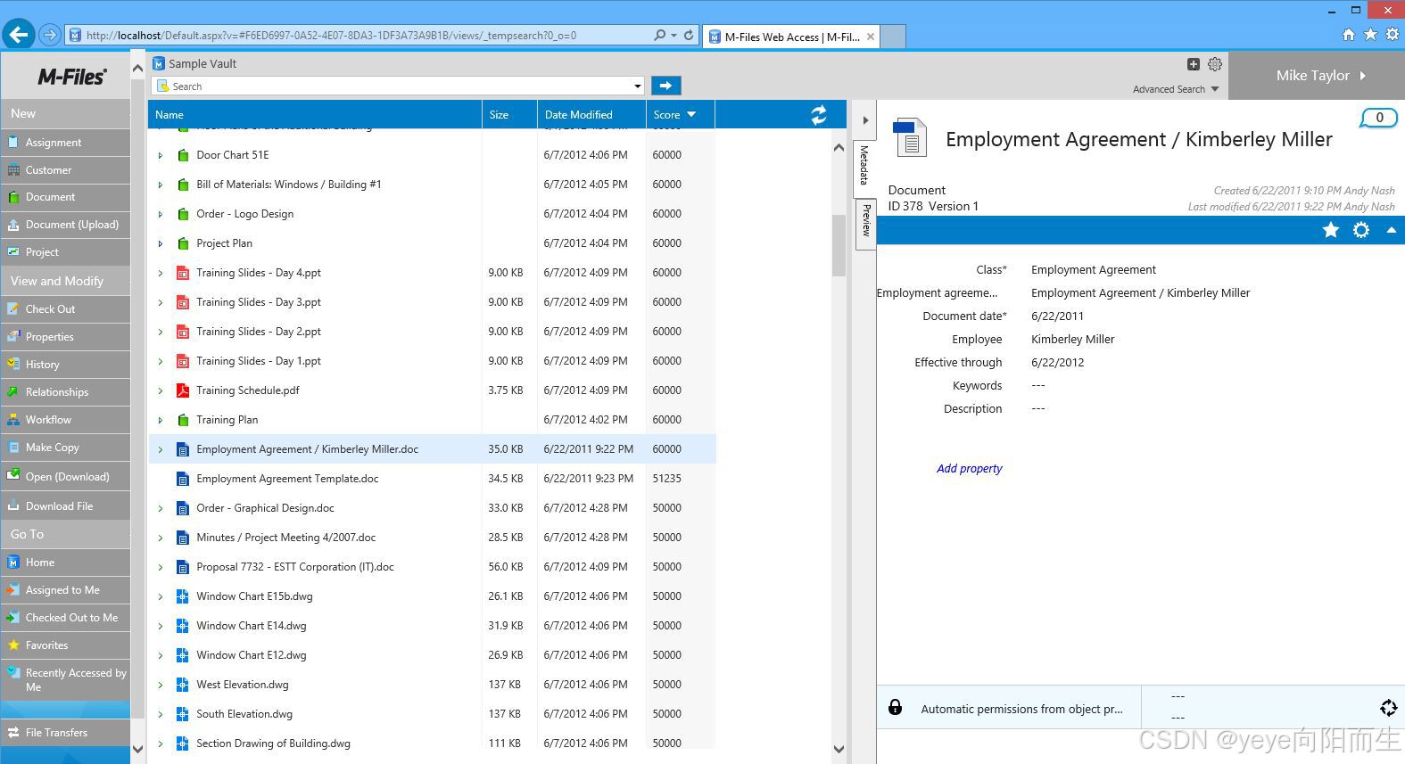Expand Training Slides - Day 4.ppt row
Viewport: 1405px width, 764px height.
(x=161, y=273)
